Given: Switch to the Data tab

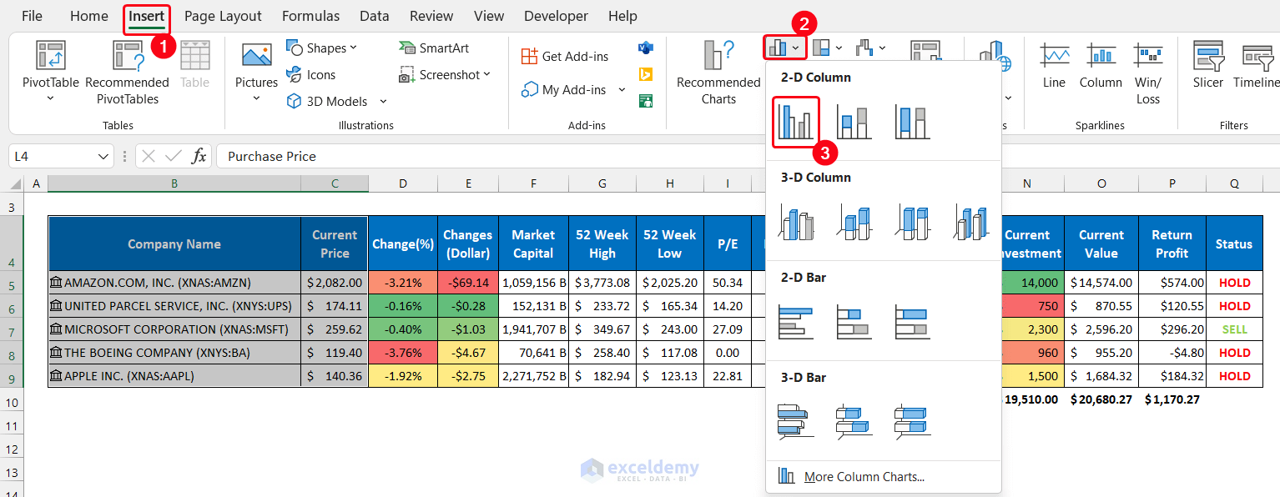Looking at the screenshot, I should [375, 16].
